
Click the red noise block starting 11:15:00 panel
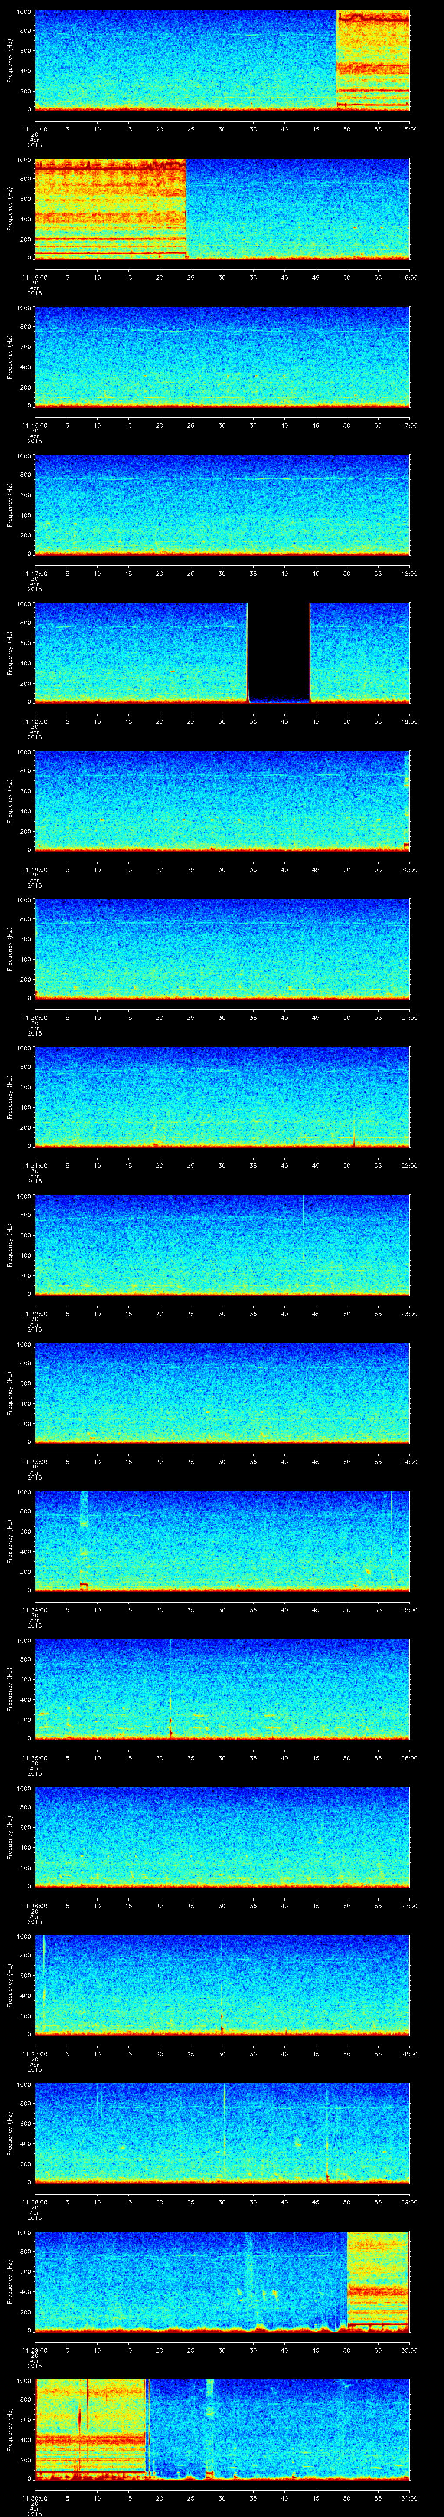[x=110, y=208]
